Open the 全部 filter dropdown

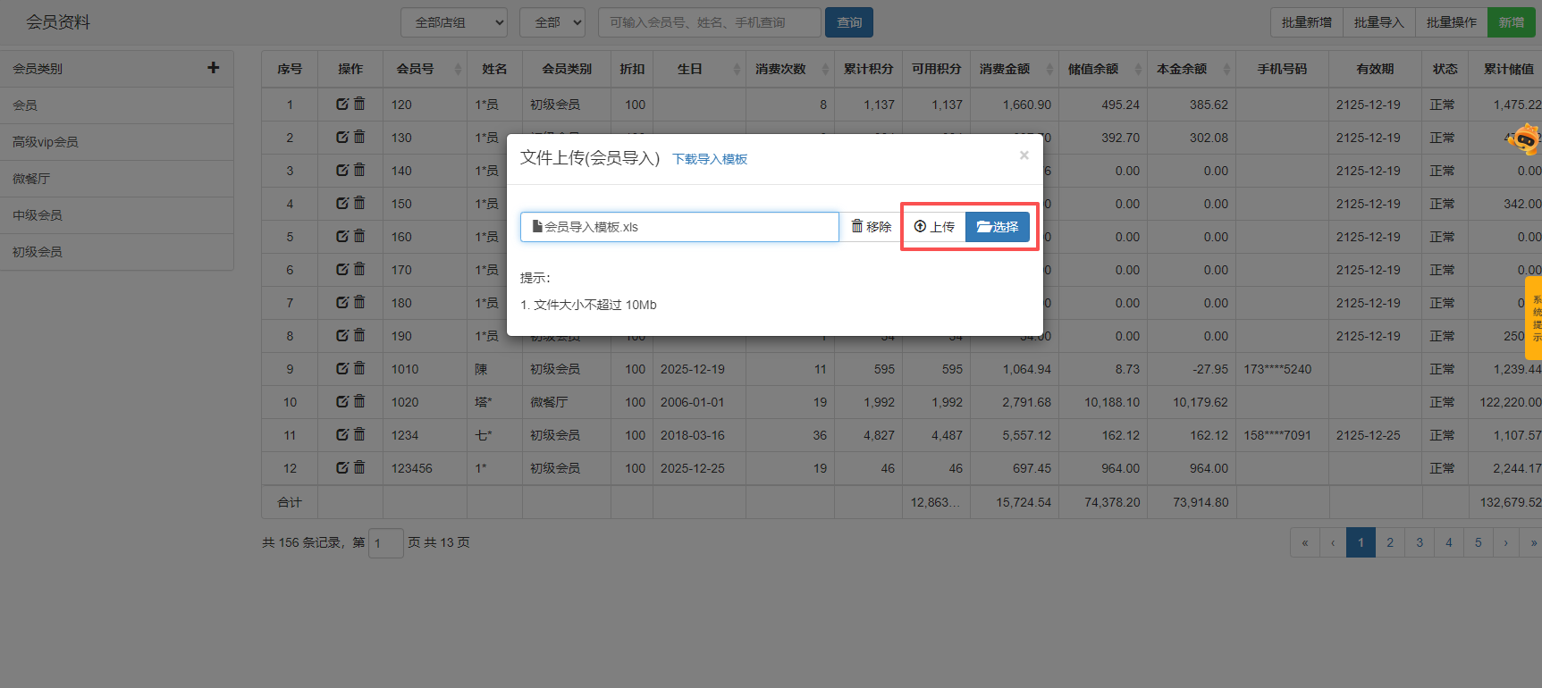coord(552,22)
